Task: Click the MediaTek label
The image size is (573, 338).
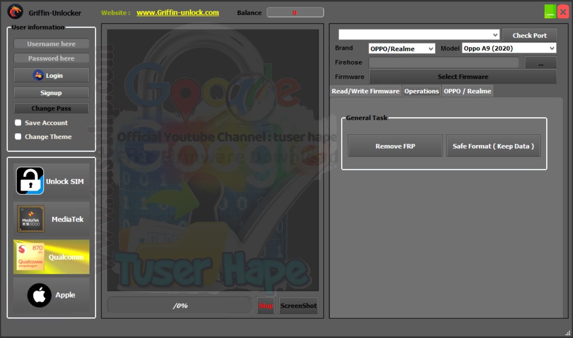Action: pyautogui.click(x=68, y=219)
